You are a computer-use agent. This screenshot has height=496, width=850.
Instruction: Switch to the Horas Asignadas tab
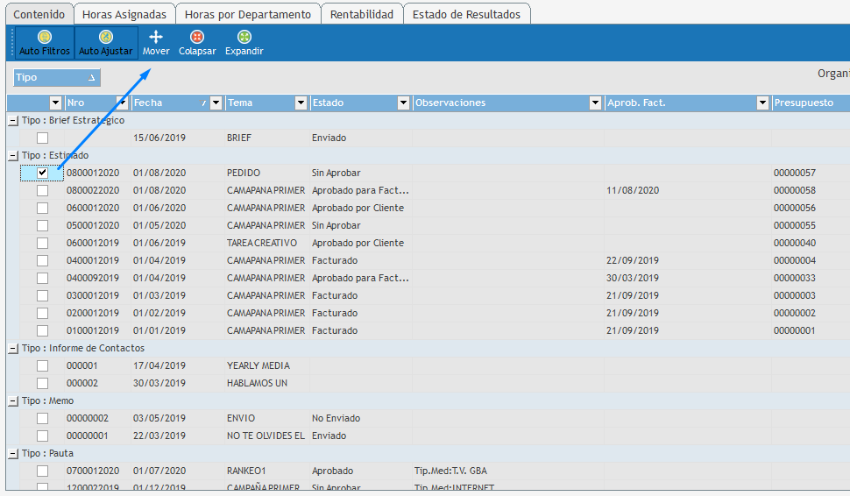(124, 14)
